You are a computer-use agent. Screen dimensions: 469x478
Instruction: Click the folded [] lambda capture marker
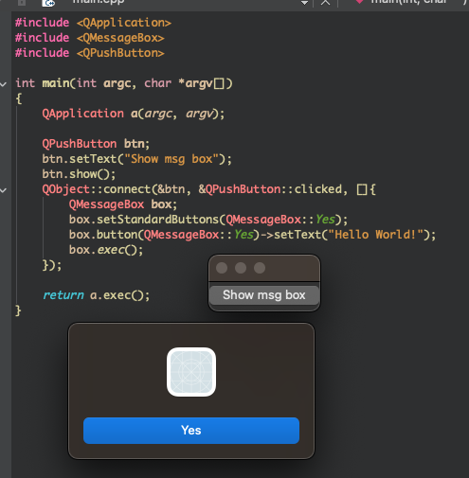pyautogui.click(x=362, y=189)
